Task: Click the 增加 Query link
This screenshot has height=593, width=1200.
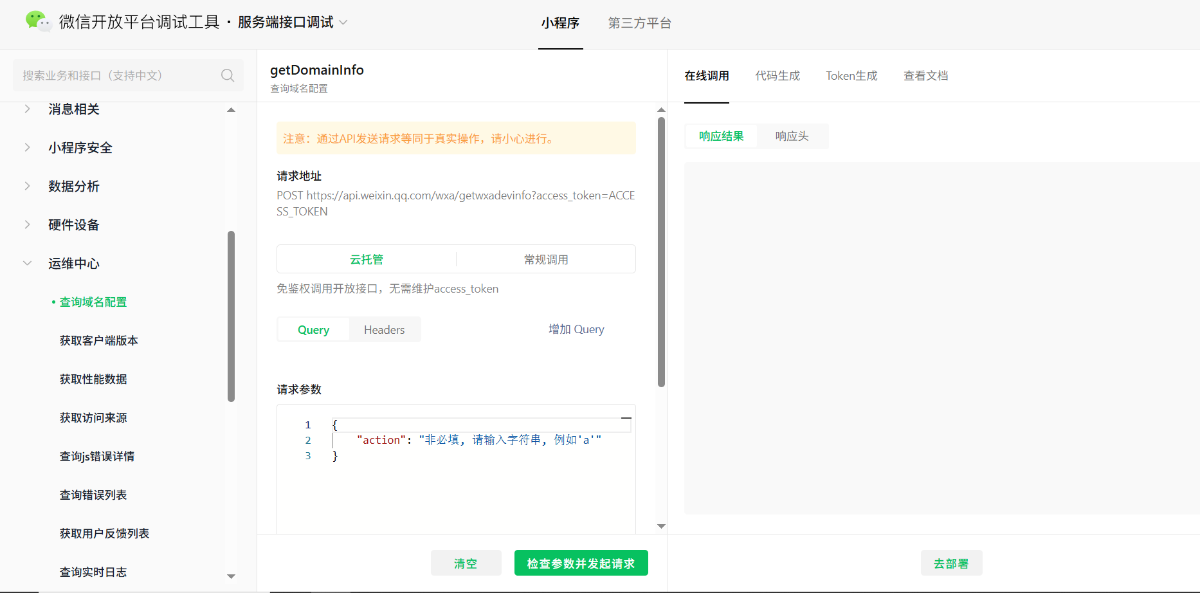Action: [576, 329]
